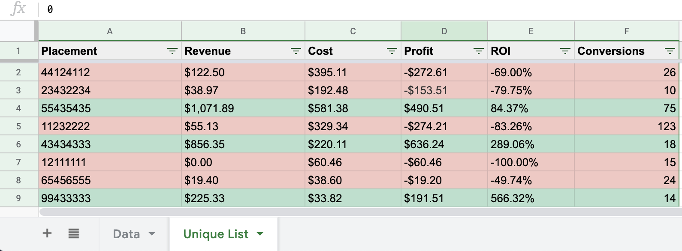Select row 1 header
Screen dimensions: 682x251
(x=18, y=51)
